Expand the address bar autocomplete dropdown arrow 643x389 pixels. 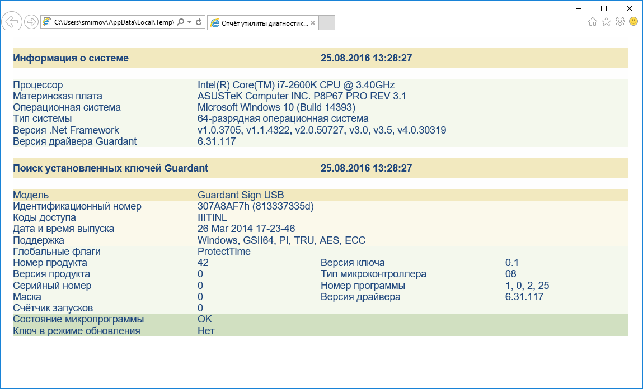[190, 22]
